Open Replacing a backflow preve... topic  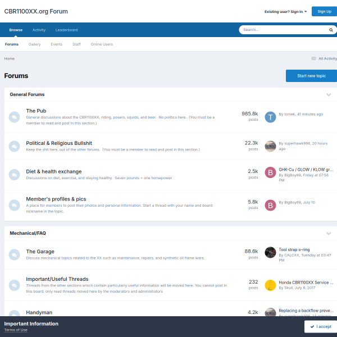pyautogui.click(x=306, y=311)
